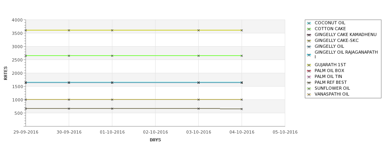This screenshot has width=383, height=168.
Task: Click the PALM OIL BOX legend marker
Action: tap(309, 71)
